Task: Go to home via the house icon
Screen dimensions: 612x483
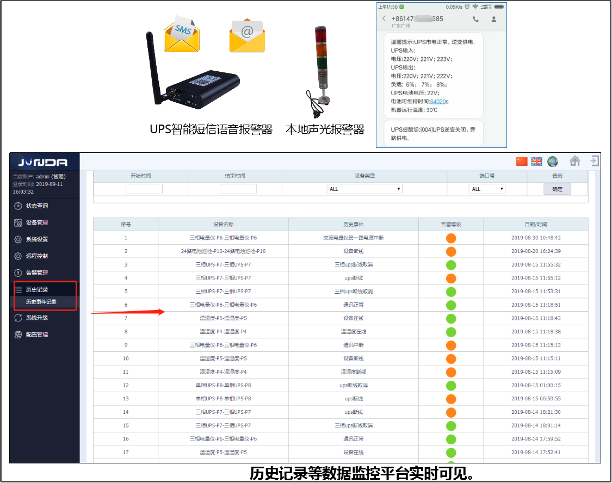Action: point(574,161)
